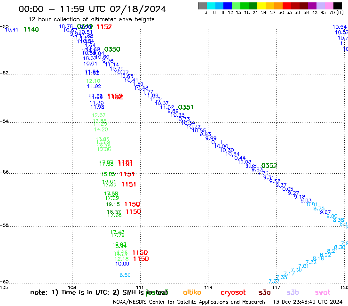The height and width of the screenshot is (306, 348).
Task: Click the lavender swatch in the color scale
Action: pos(320,6)
